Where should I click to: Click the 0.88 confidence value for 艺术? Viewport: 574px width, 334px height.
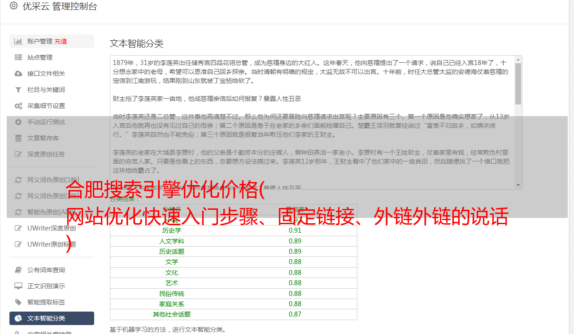coord(295,283)
